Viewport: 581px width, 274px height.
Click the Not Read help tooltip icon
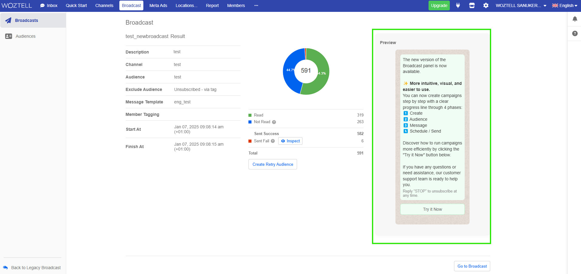[274, 122]
